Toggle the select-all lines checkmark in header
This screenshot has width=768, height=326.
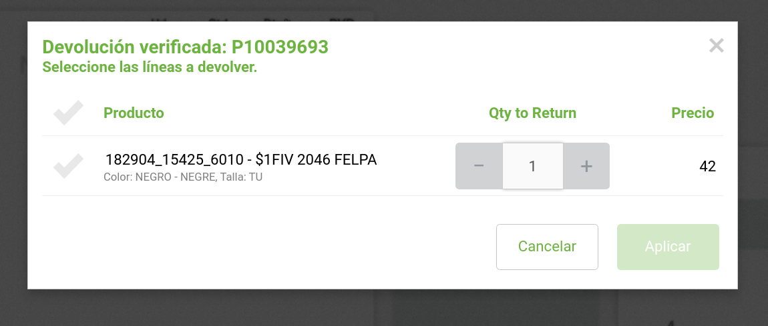coord(68,113)
